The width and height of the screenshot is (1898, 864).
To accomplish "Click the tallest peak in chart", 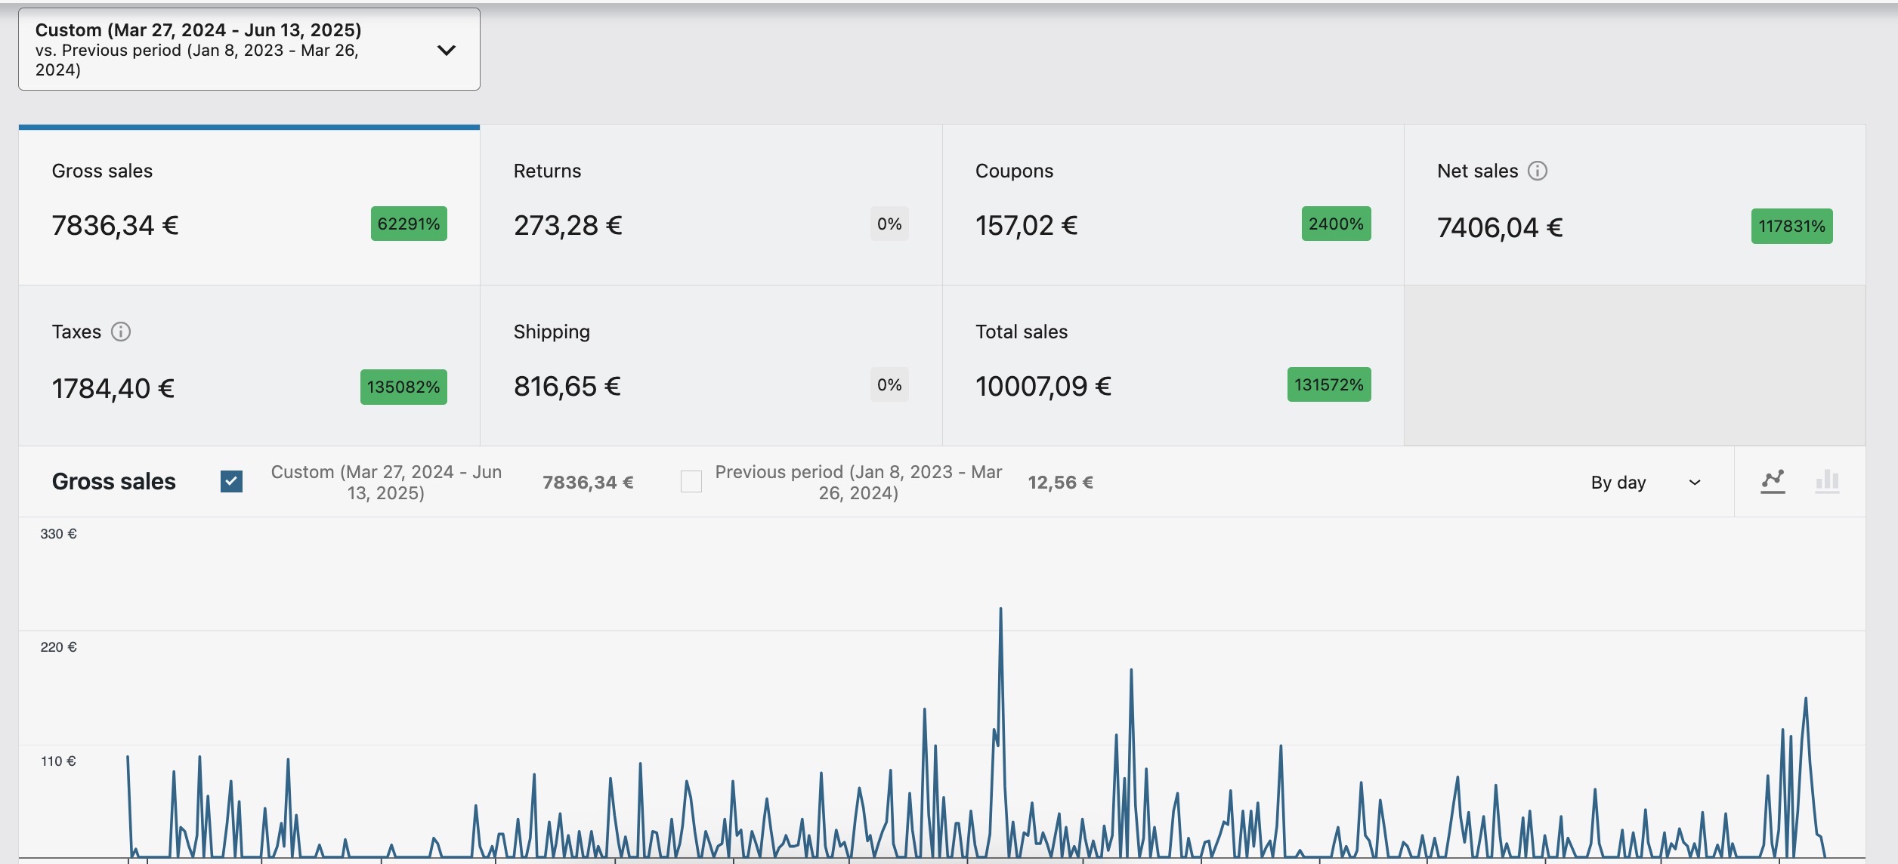I will [x=1000, y=609].
